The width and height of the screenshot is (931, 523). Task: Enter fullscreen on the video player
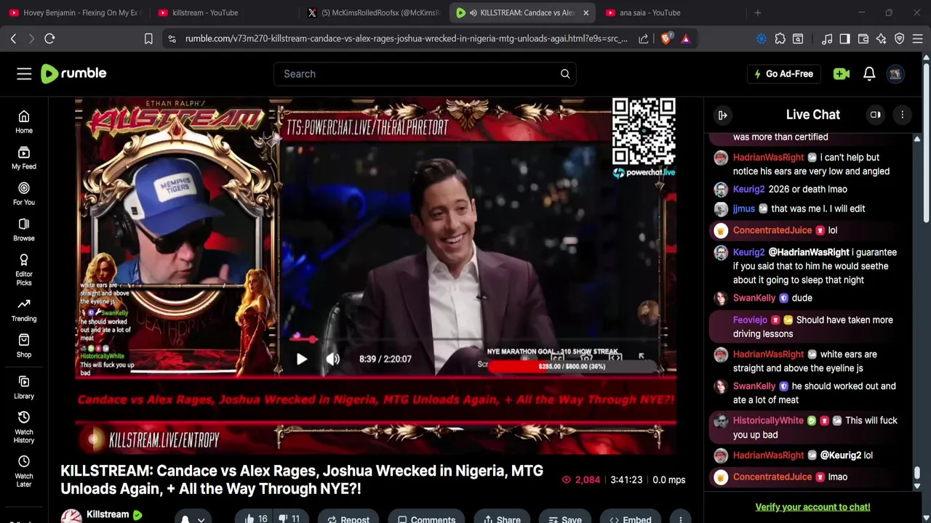click(x=642, y=357)
